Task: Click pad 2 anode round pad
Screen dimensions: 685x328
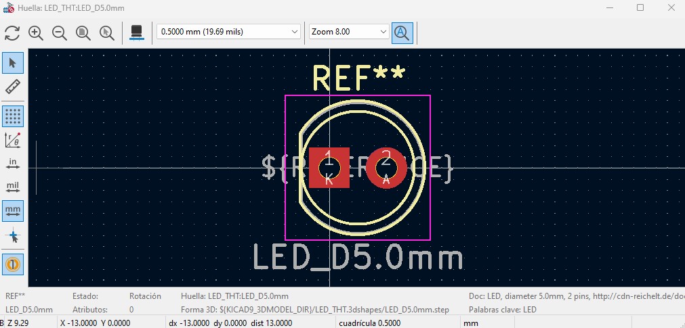Action: click(386, 168)
